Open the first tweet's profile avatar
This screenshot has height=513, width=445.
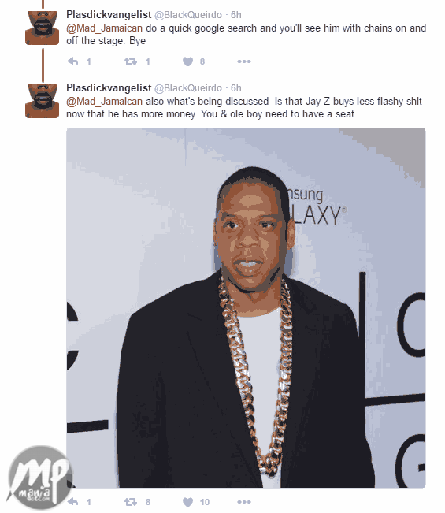click(x=43, y=28)
